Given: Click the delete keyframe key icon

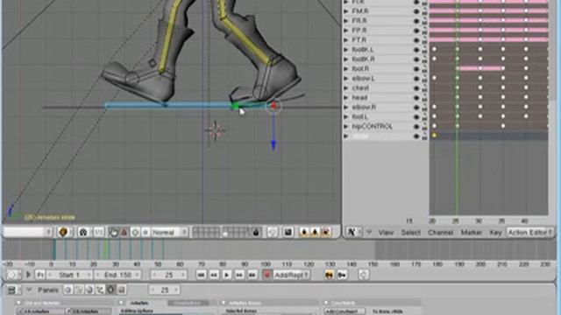Looking at the screenshot, I should (x=342, y=275).
